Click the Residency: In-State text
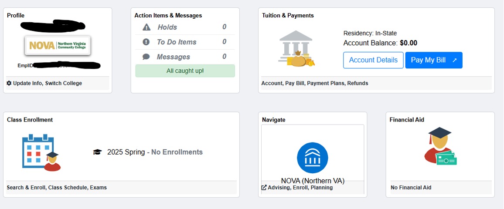Image resolution: width=504 pixels, height=209 pixels. click(x=370, y=33)
